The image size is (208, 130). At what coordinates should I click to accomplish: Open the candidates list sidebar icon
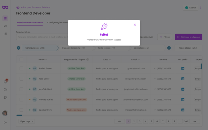[5, 18]
